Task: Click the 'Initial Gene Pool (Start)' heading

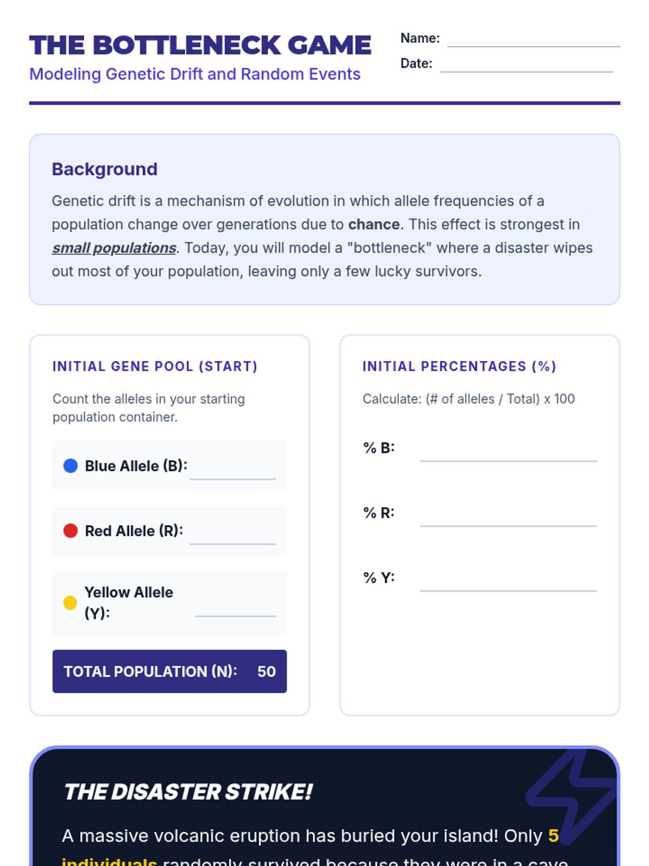Action: (155, 366)
